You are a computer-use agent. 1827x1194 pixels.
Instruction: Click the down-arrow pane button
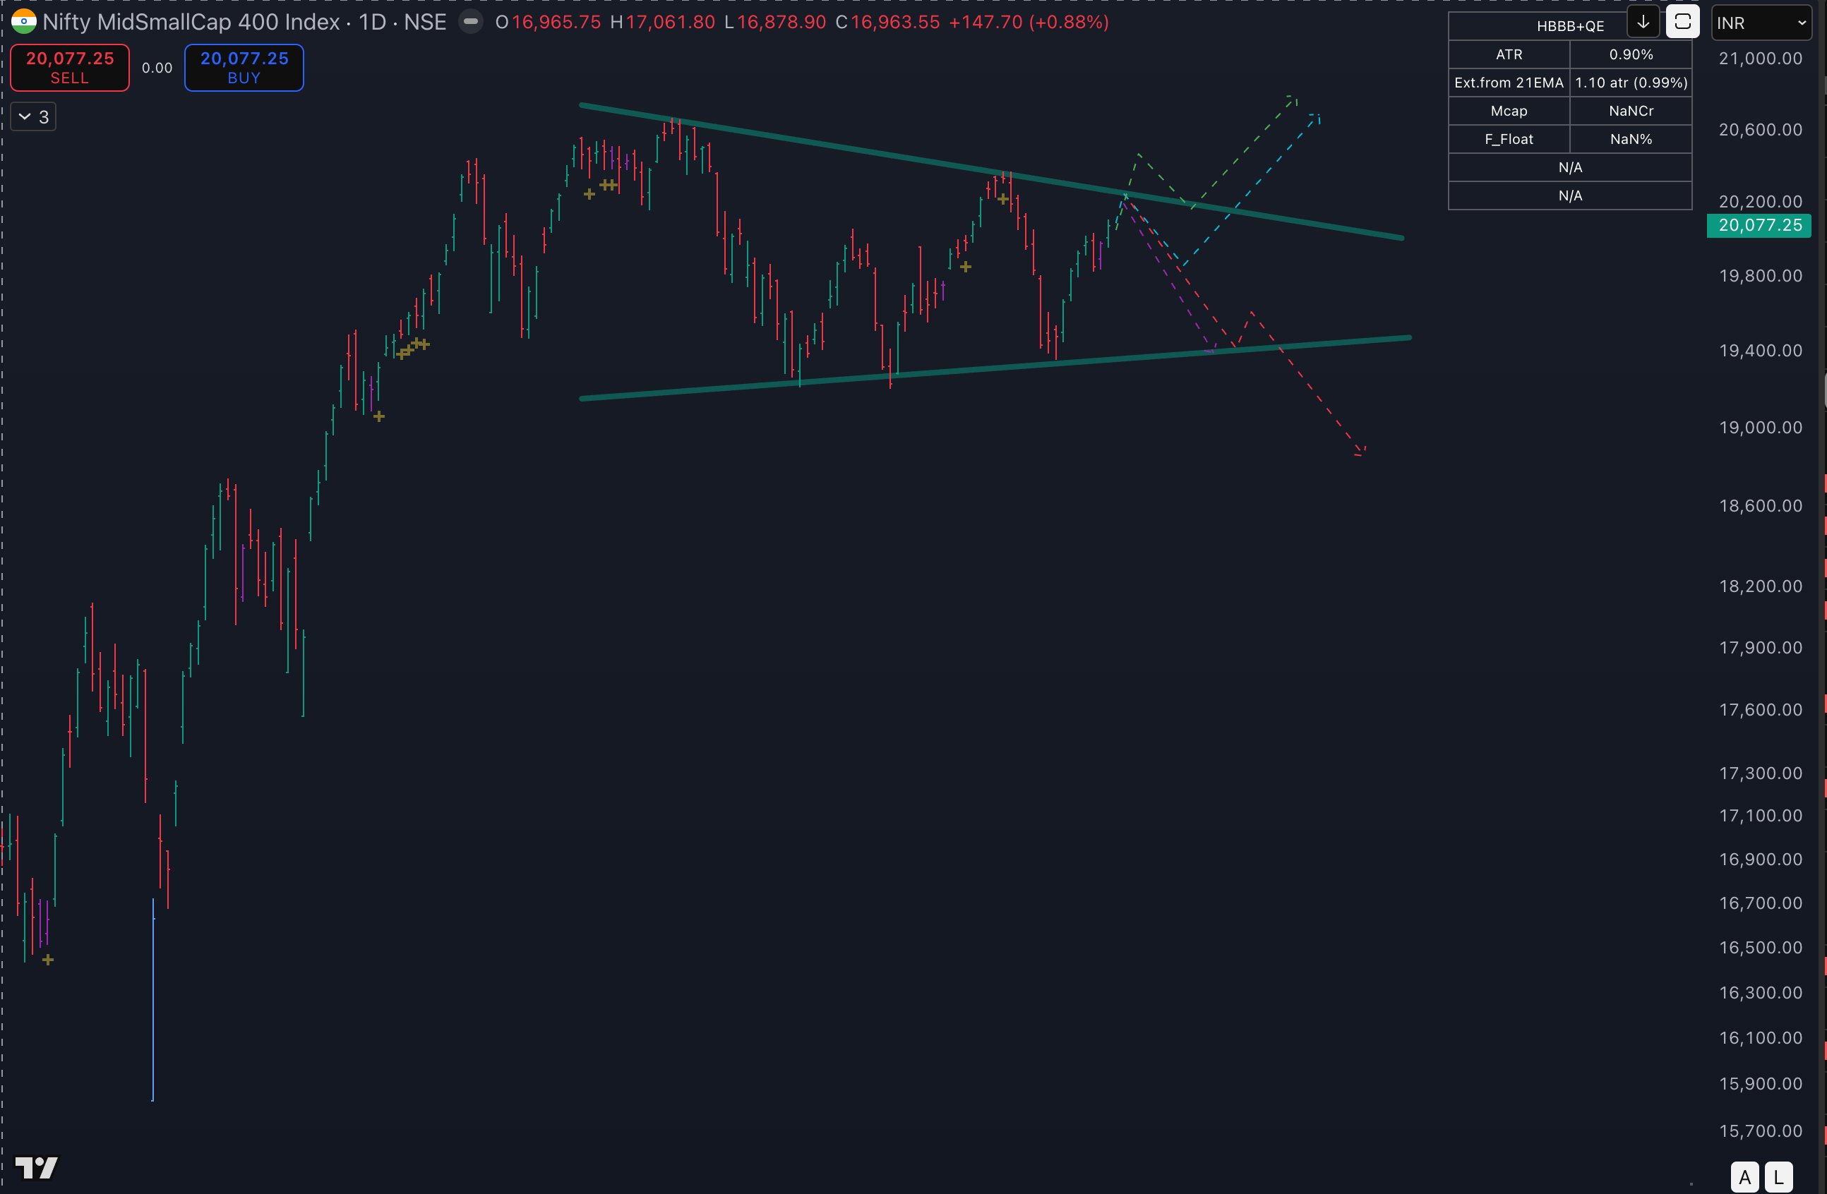1643,23
